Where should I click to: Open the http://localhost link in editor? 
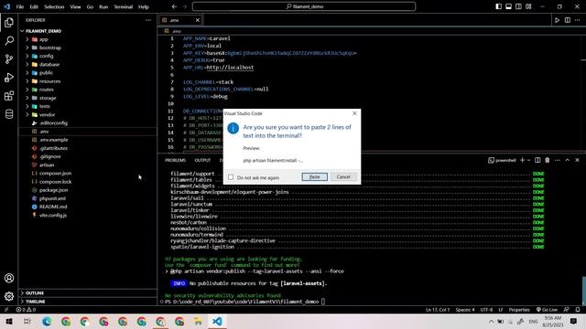pyautogui.click(x=230, y=68)
